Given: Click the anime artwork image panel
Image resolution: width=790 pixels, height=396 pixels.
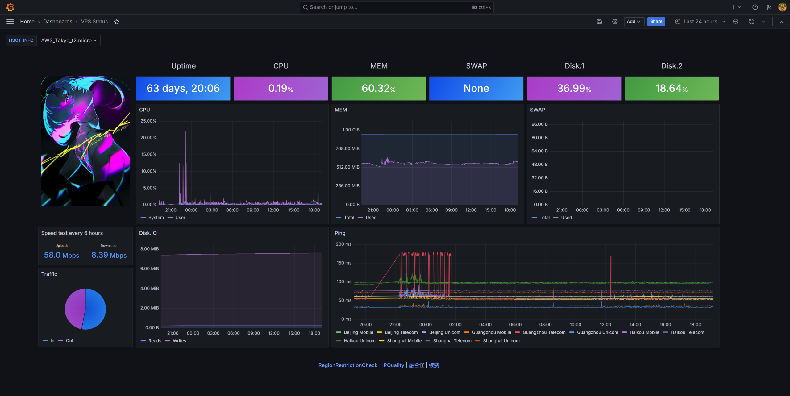Looking at the screenshot, I should click(x=85, y=141).
